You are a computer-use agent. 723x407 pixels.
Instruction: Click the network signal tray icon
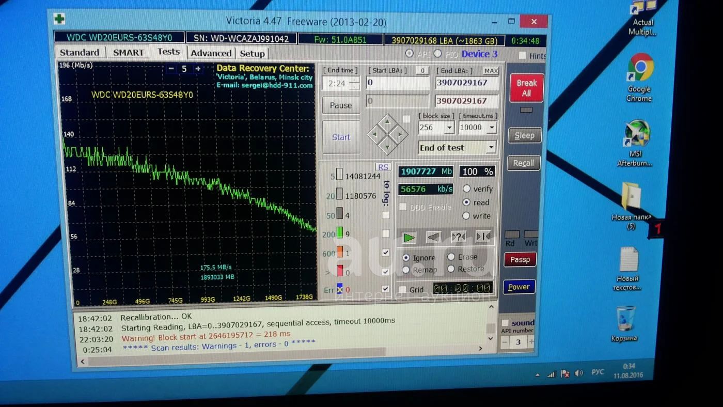552,374
